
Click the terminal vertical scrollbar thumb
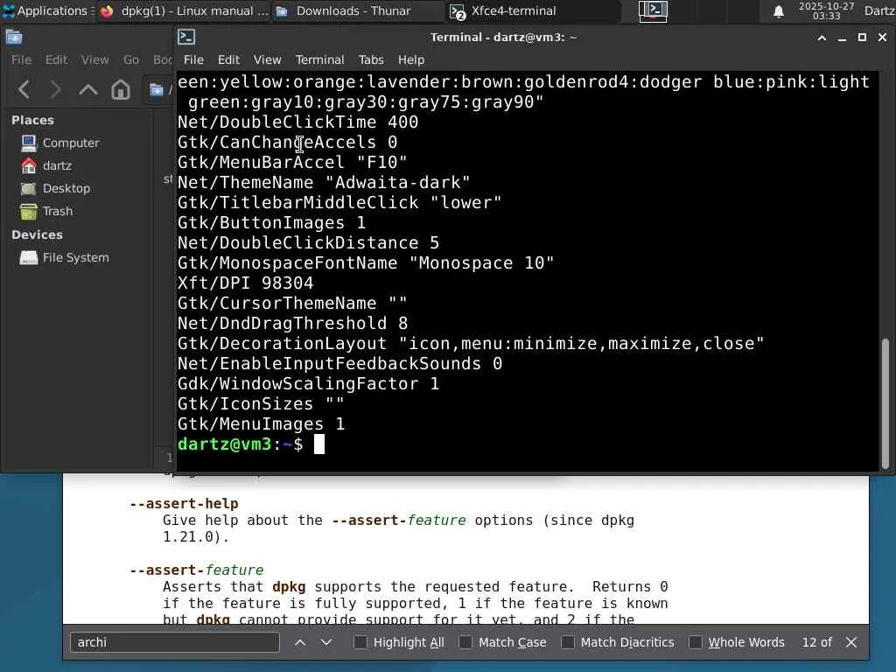[x=885, y=403]
